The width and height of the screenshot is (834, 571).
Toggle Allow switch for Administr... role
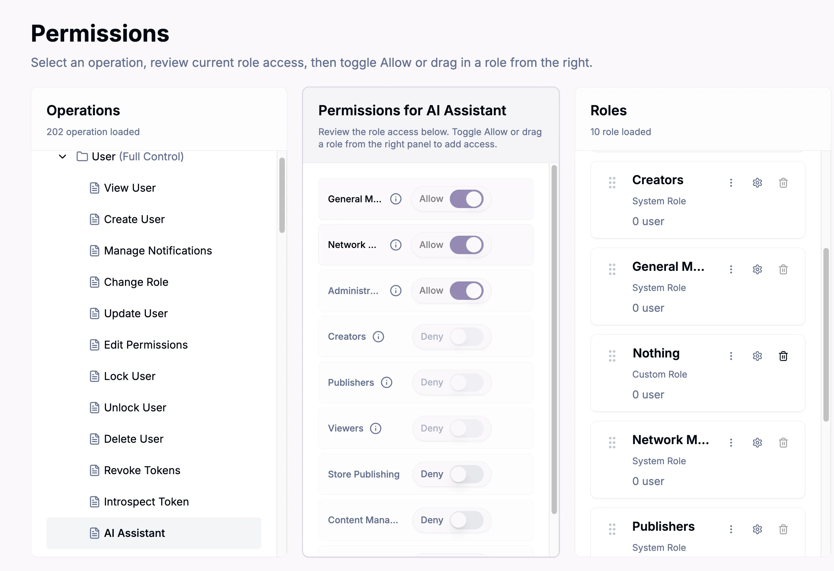467,291
